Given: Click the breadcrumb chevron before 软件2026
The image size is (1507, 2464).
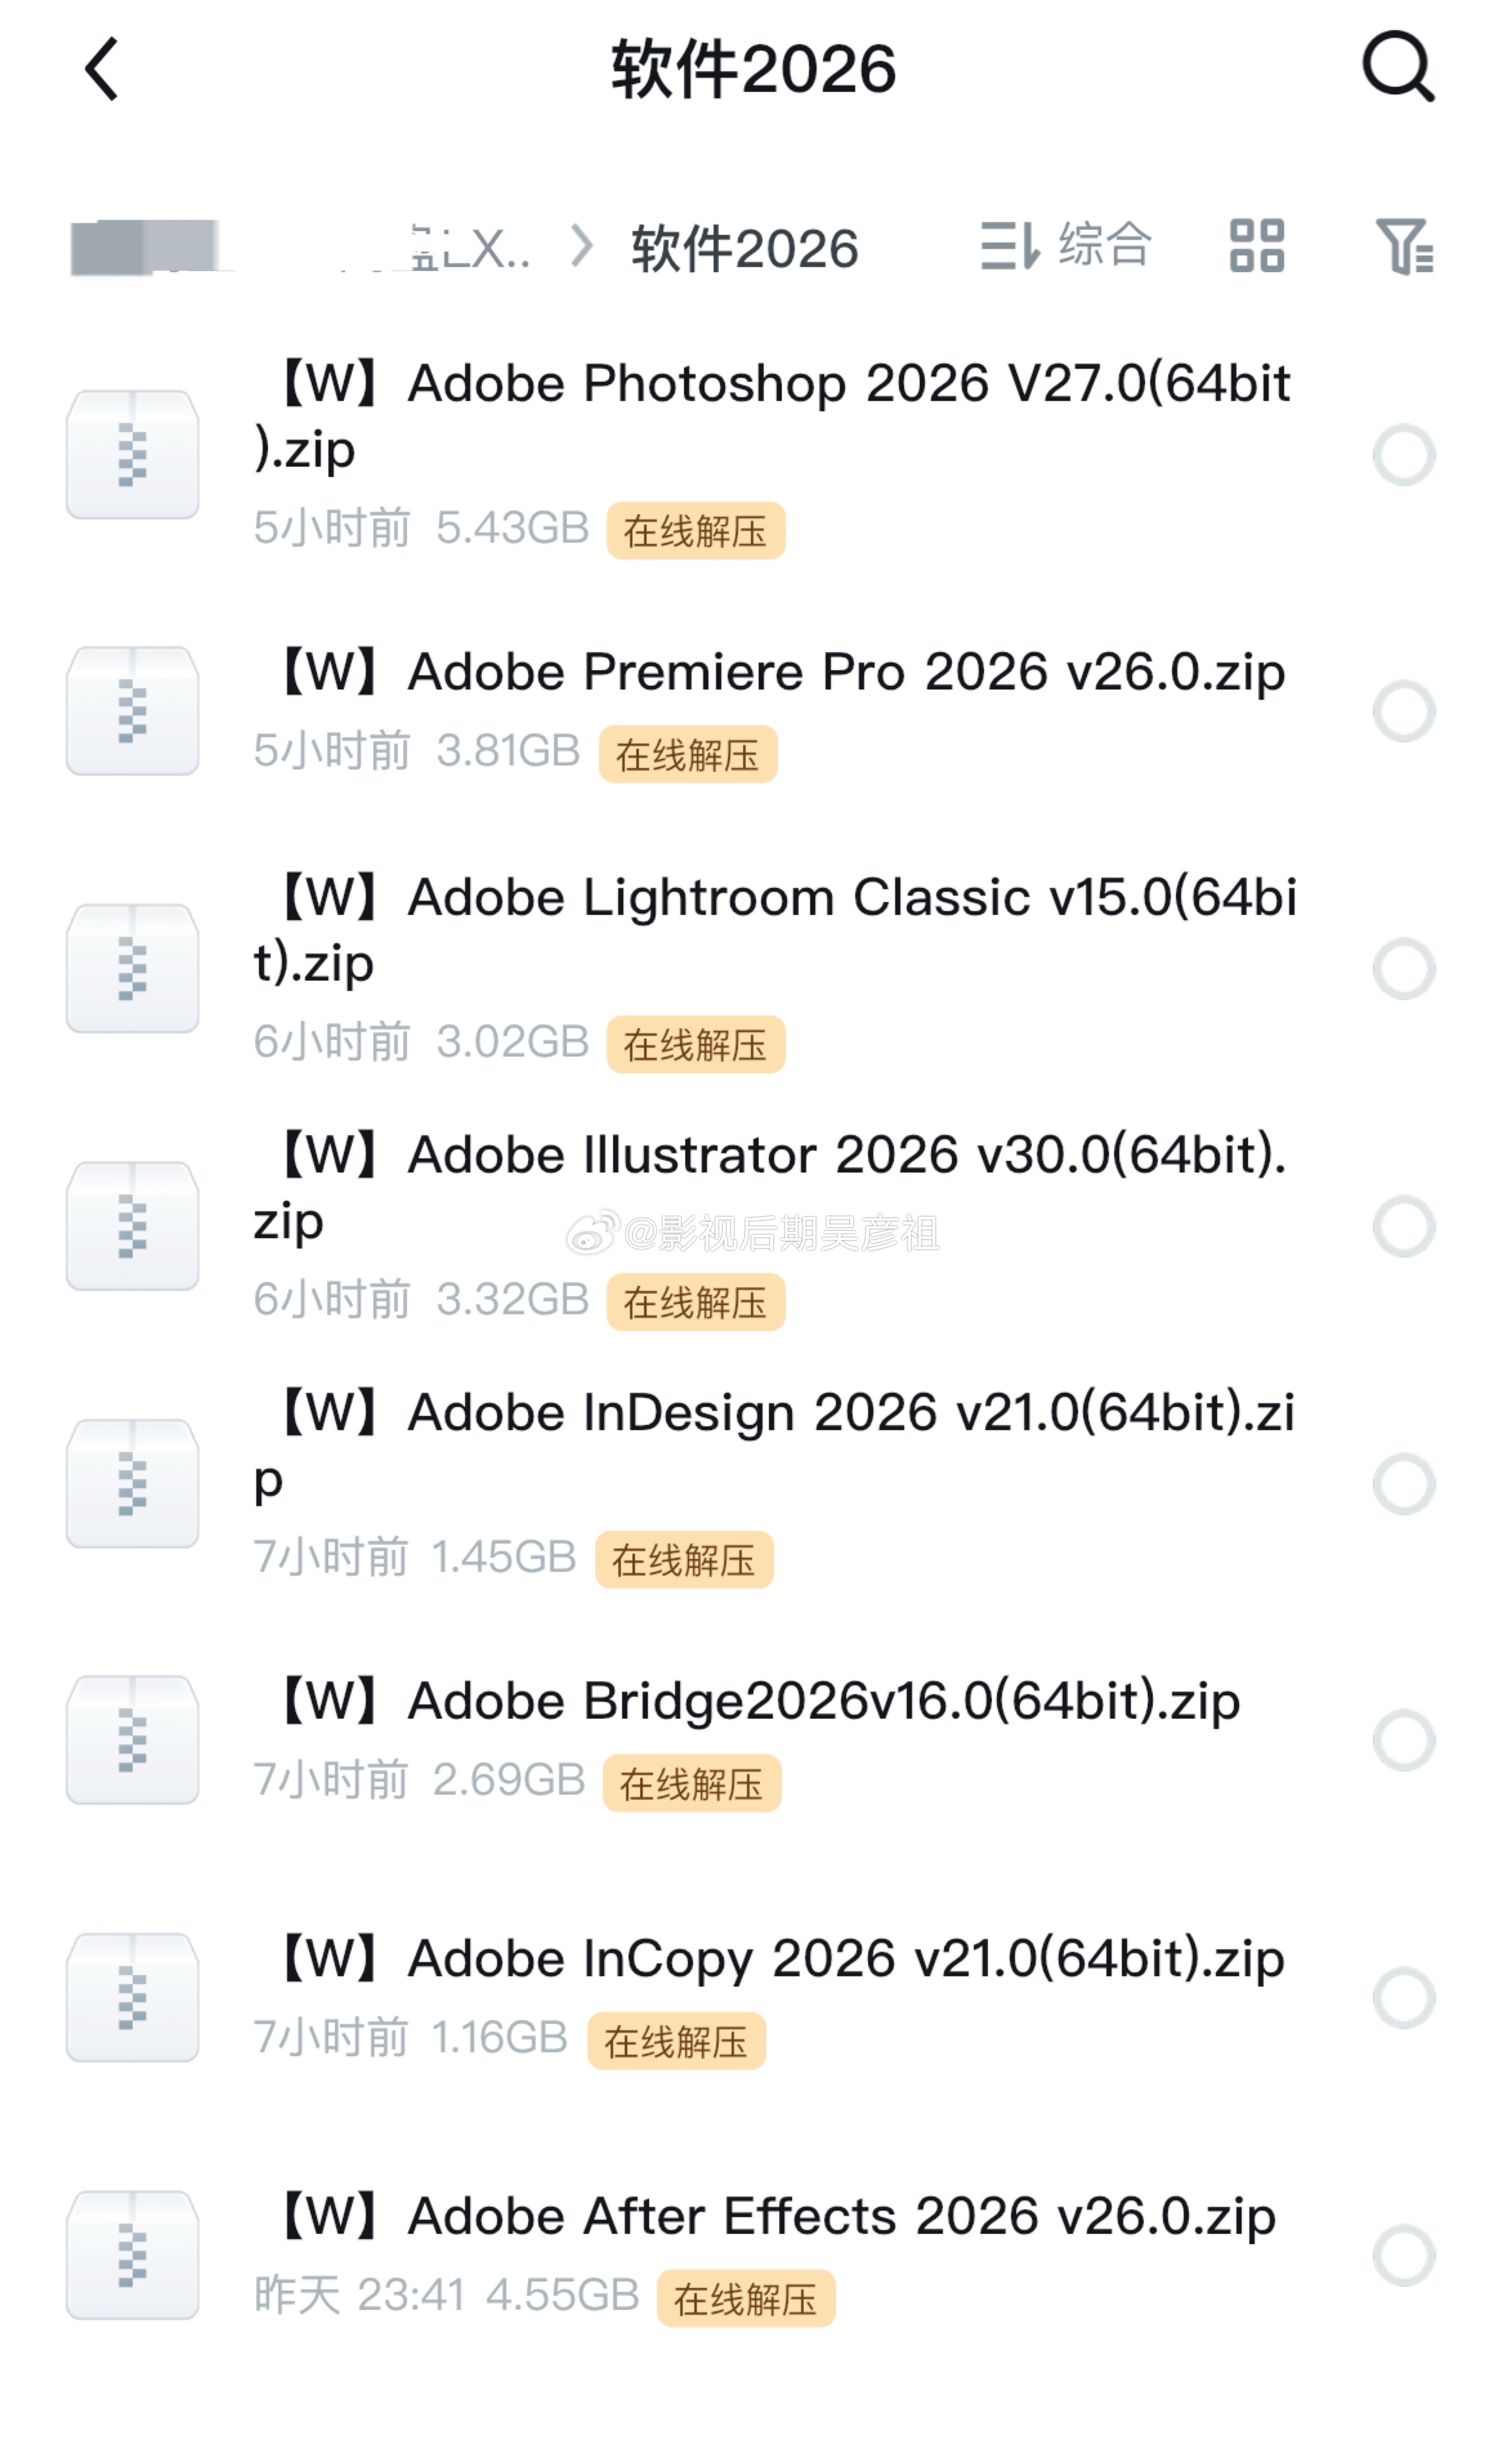Looking at the screenshot, I should click(x=581, y=246).
